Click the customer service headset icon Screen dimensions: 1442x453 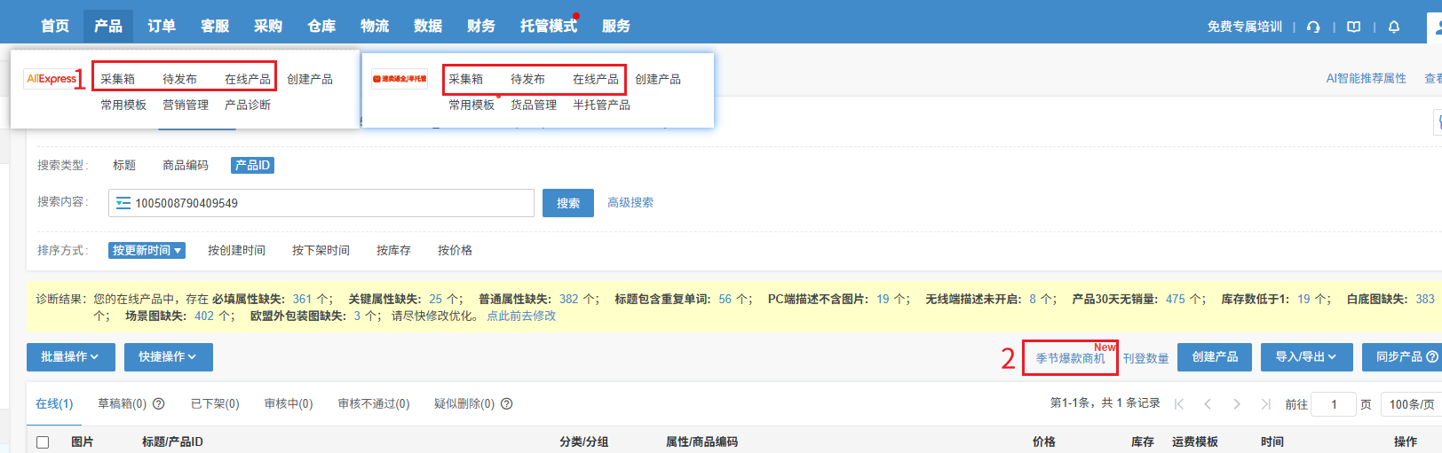(1313, 27)
